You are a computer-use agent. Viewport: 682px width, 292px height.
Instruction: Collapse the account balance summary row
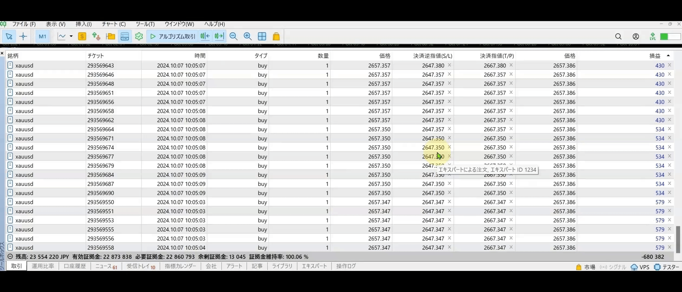[x=10, y=257]
